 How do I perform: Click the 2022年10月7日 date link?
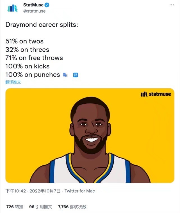point(45,191)
